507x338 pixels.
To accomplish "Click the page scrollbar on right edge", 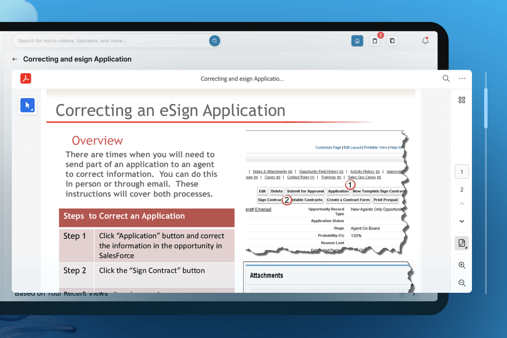I will click(x=486, y=108).
